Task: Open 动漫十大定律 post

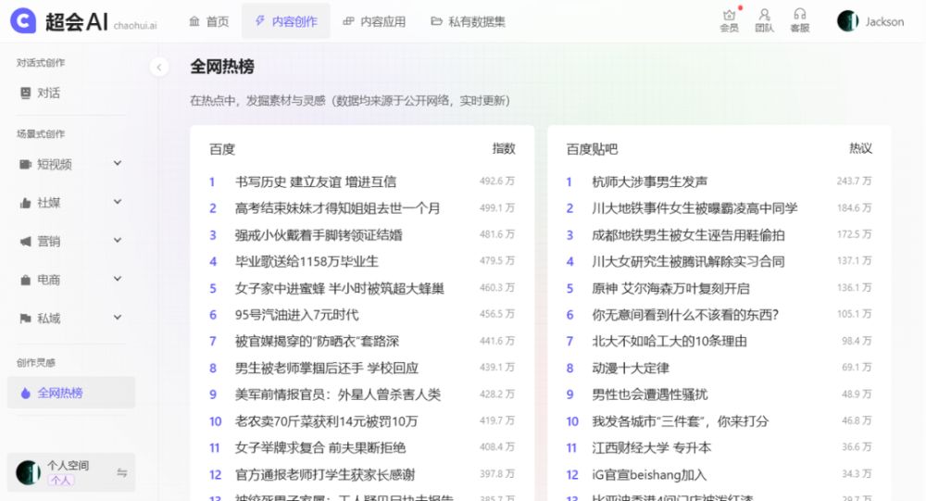Action: pos(630,368)
